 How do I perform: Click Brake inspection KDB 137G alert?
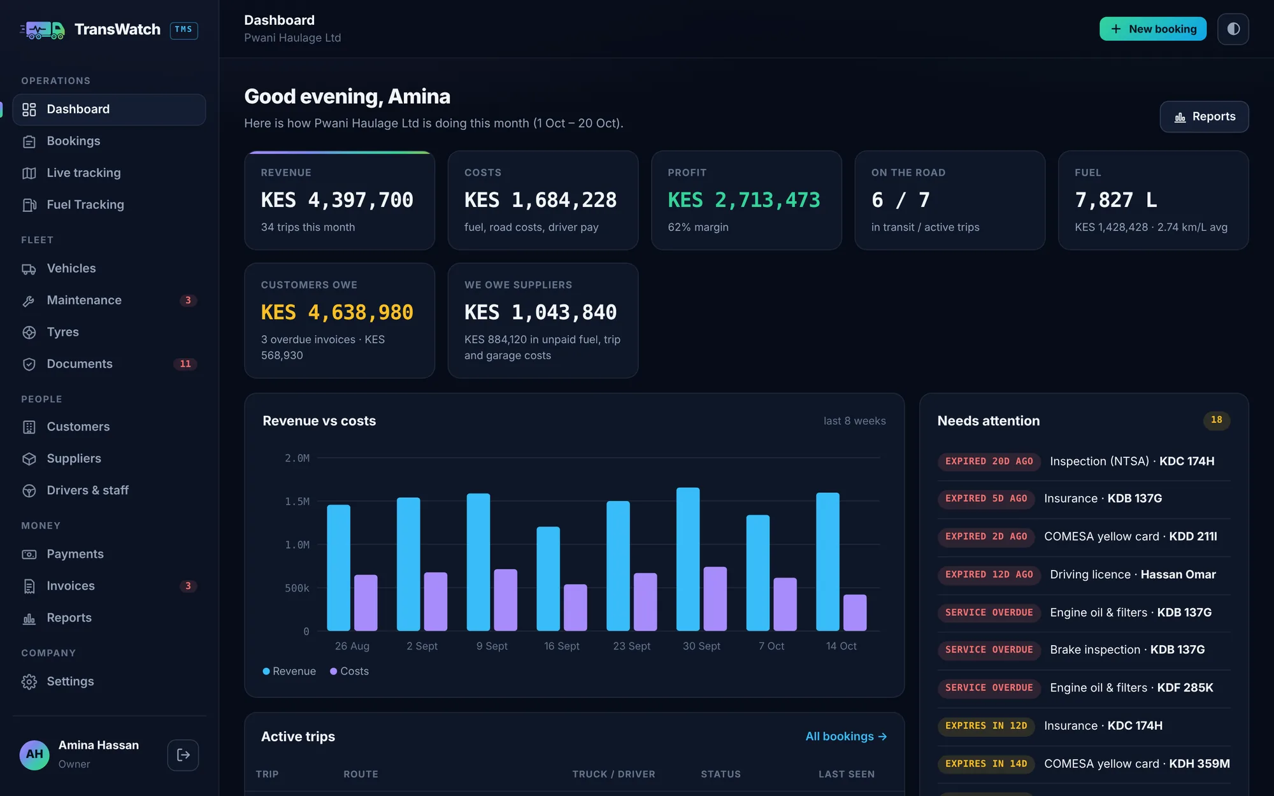coord(1084,650)
